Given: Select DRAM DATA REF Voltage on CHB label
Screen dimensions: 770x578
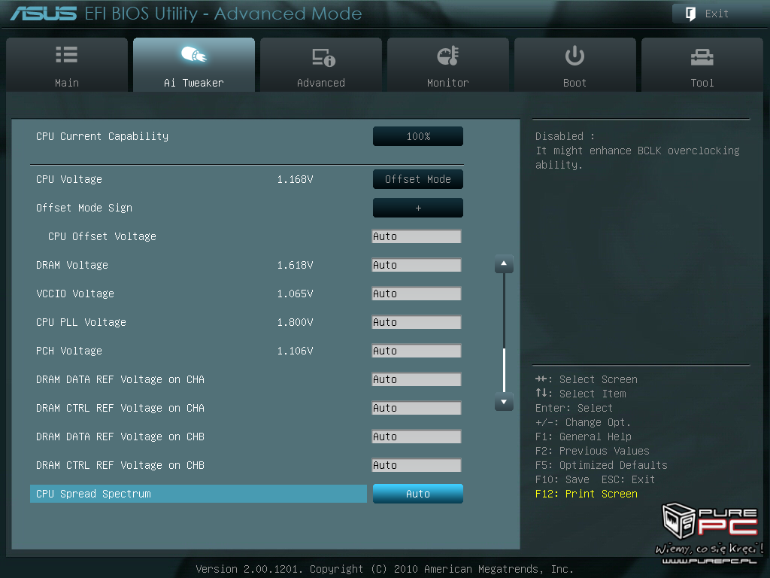Looking at the screenshot, I should coord(120,437).
